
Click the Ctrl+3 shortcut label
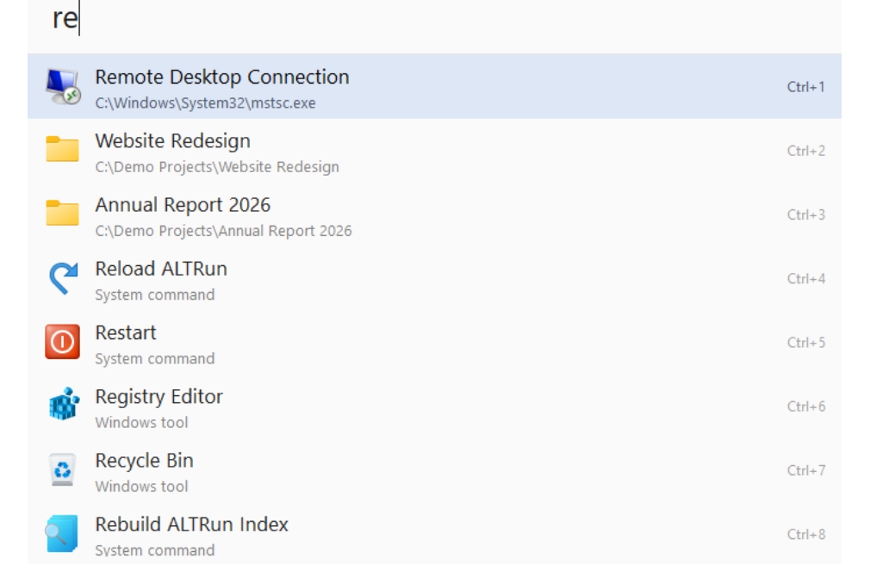pyautogui.click(x=805, y=214)
